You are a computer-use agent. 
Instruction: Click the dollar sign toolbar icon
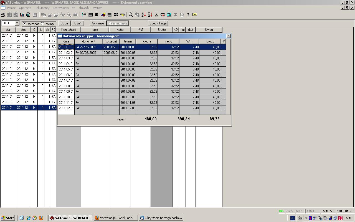click(97, 15)
